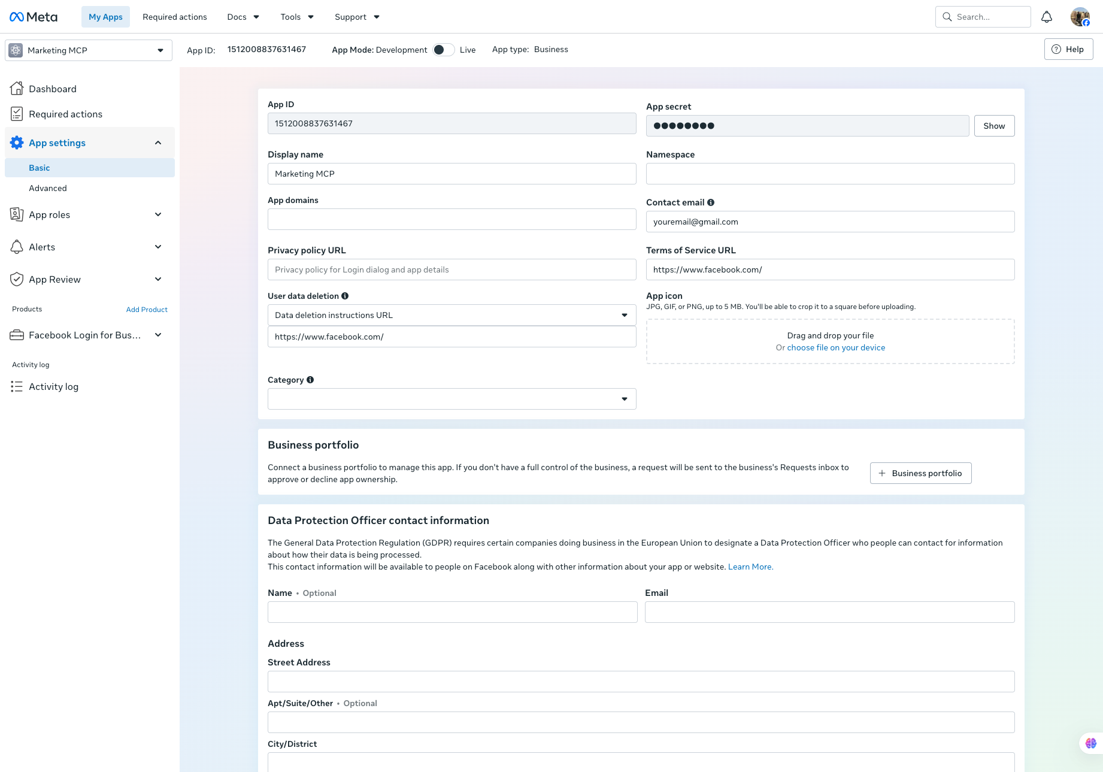The height and width of the screenshot is (772, 1103).
Task: Toggle App Mode to Live
Action: [x=444, y=50]
